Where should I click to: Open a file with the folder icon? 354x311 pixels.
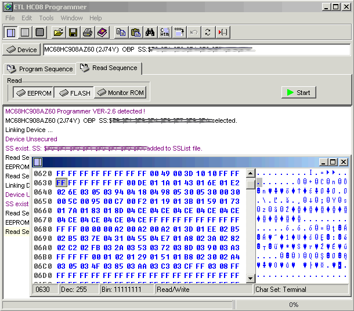pyautogui.click(x=58, y=32)
